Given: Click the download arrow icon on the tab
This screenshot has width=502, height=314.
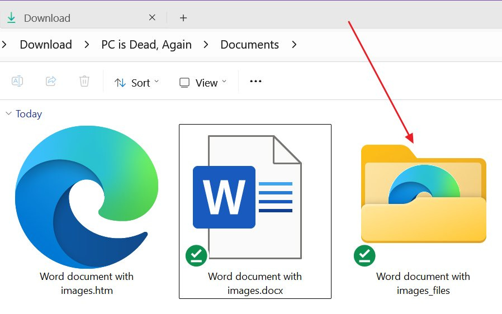Looking at the screenshot, I should (x=11, y=18).
